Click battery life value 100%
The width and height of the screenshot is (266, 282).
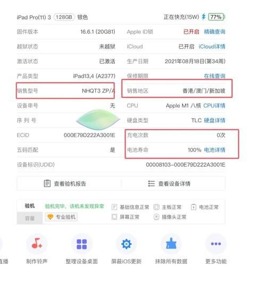(194, 150)
